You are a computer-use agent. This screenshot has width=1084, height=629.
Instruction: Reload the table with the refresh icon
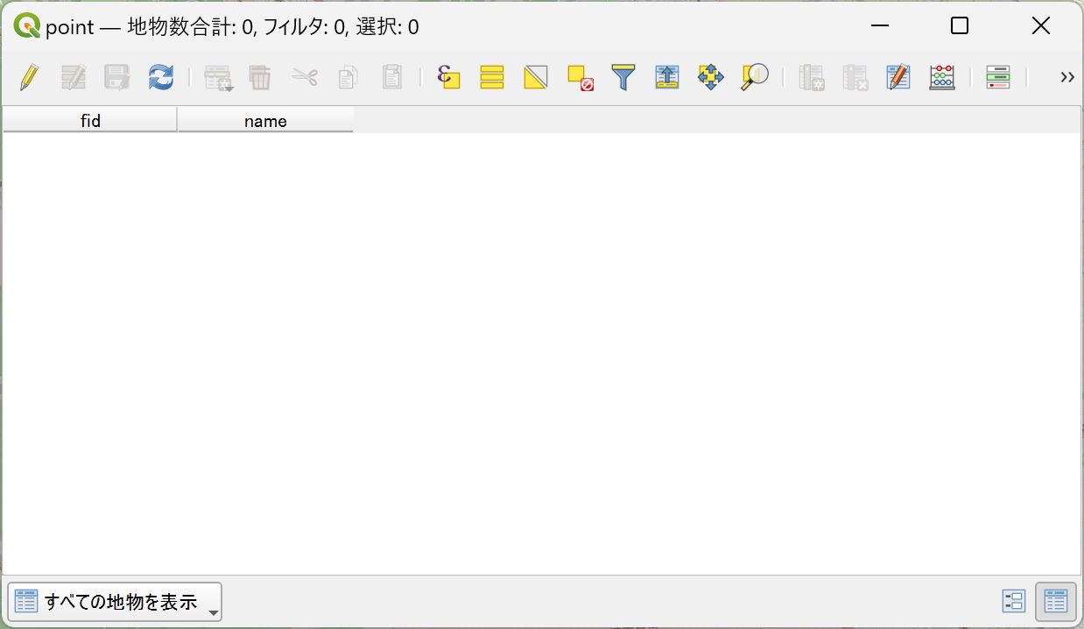click(x=160, y=77)
